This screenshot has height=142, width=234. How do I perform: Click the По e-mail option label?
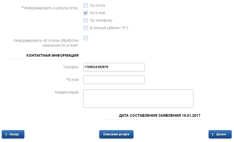click(97, 13)
